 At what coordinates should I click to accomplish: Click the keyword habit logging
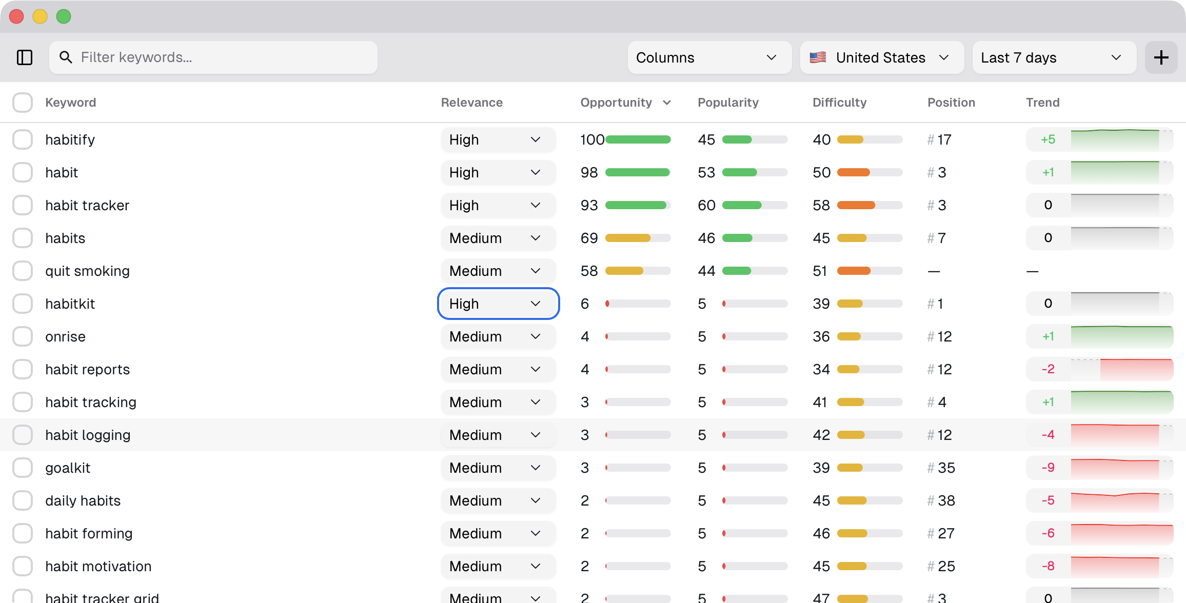(x=88, y=435)
